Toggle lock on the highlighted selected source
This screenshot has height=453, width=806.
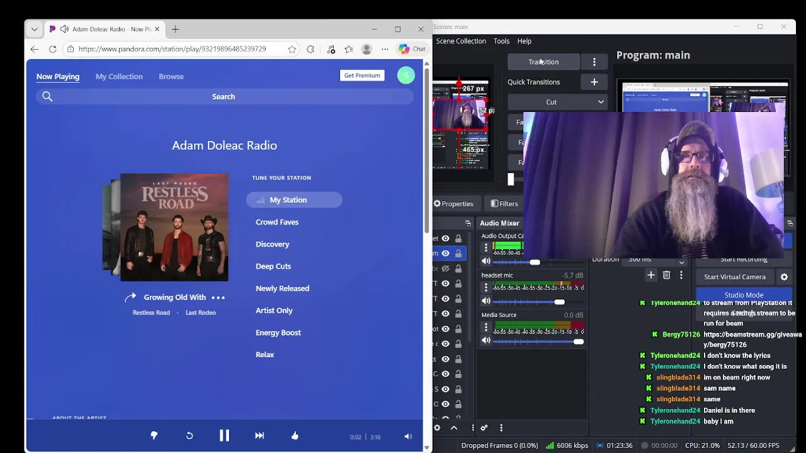click(x=458, y=254)
